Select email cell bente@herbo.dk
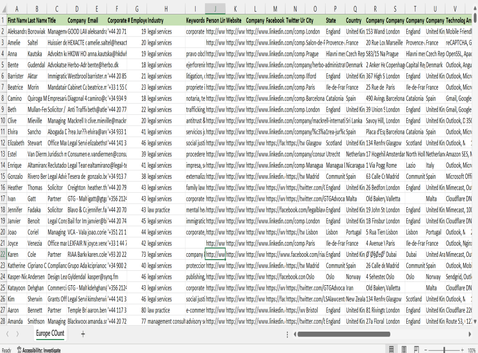478x353 pixels. [x=97, y=65]
